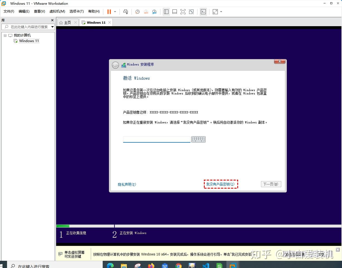Click the product key input field
The image size is (342, 268).
(x=157, y=139)
